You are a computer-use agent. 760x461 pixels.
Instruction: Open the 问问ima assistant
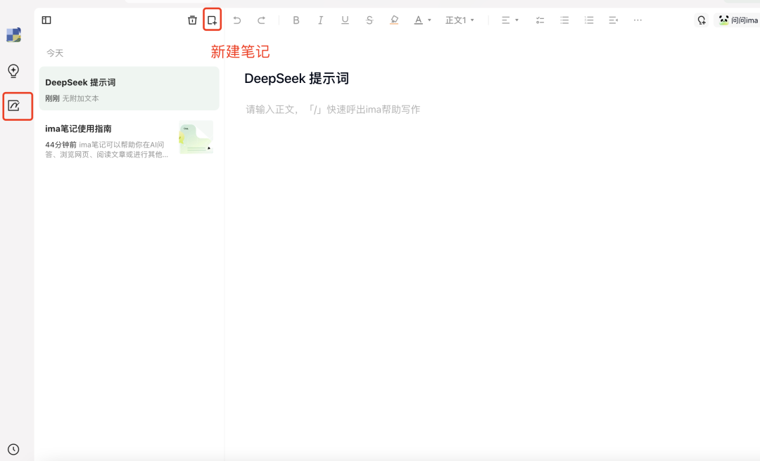(738, 20)
